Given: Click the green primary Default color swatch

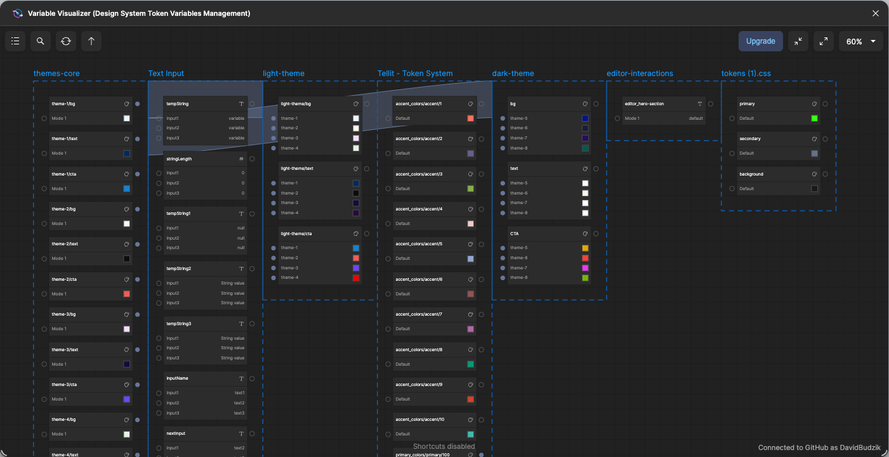Looking at the screenshot, I should click(x=815, y=119).
